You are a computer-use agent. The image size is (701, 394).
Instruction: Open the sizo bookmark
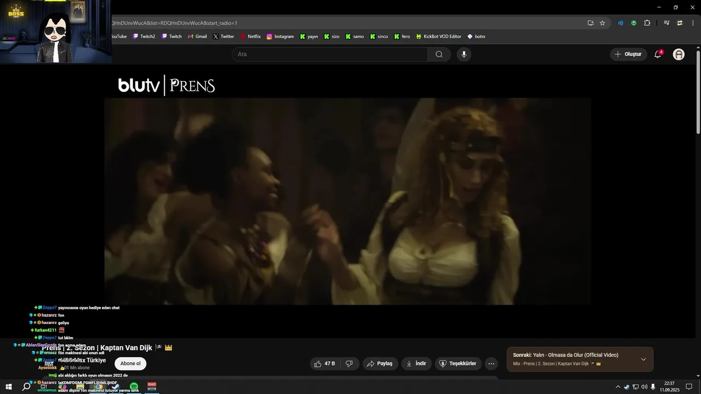point(332,37)
